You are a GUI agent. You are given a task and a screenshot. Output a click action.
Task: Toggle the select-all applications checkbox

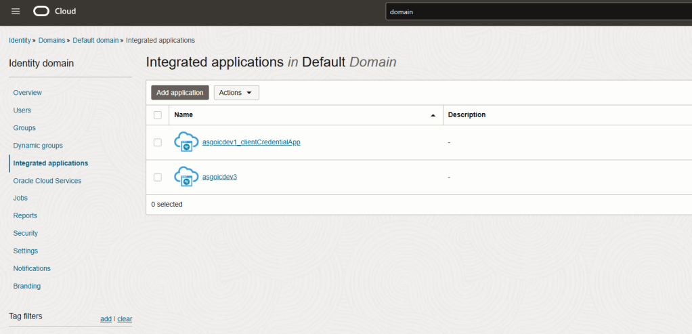tap(158, 115)
